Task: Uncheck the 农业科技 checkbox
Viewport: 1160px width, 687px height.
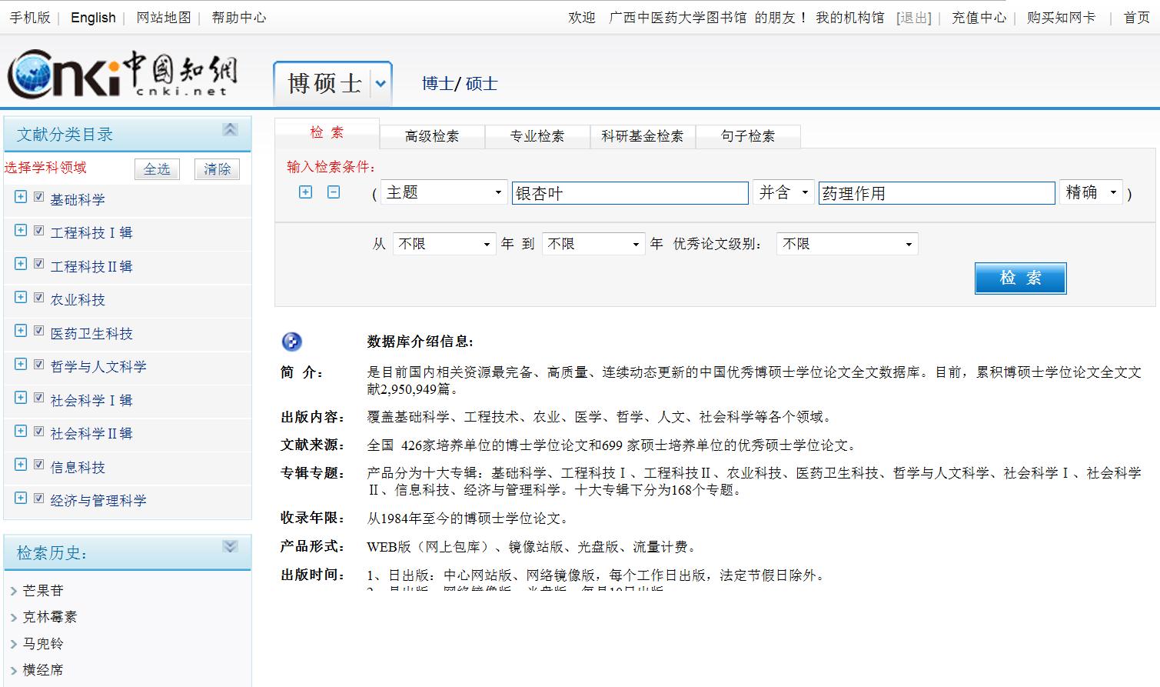Action: 38,298
